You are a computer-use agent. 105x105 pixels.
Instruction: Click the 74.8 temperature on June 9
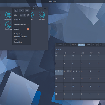tap(61, 71)
